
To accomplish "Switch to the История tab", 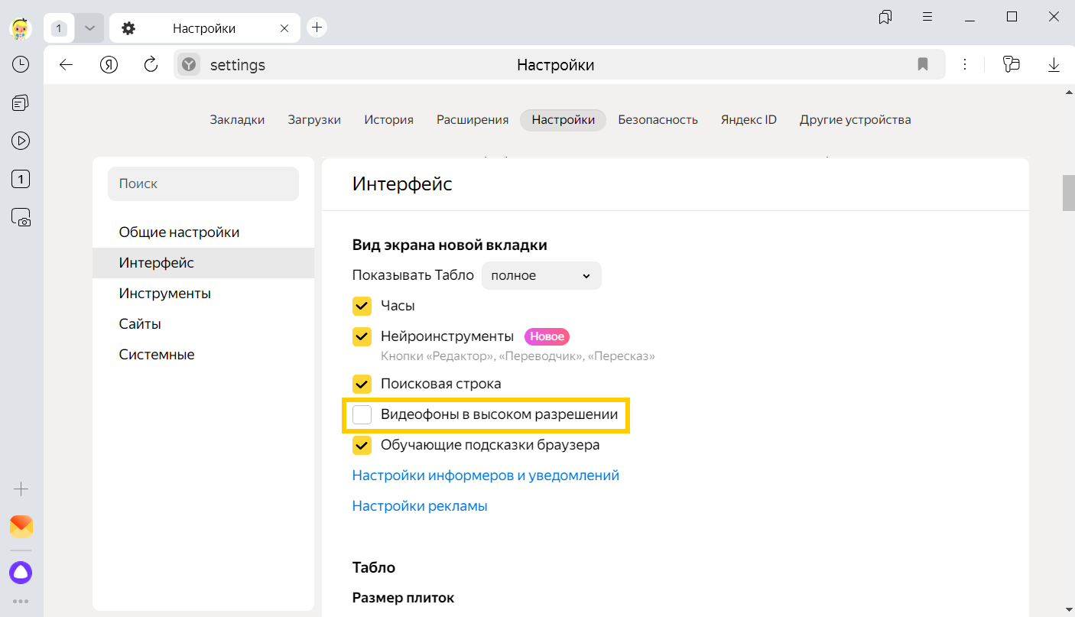I will (388, 119).
